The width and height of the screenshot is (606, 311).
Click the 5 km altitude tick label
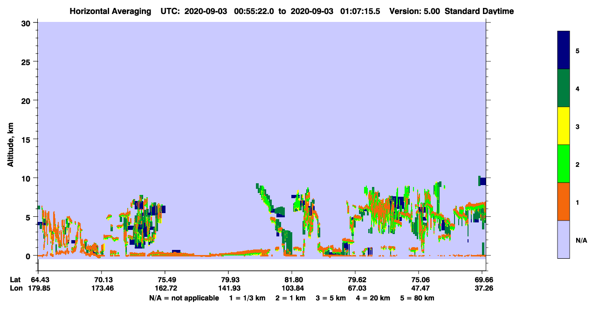29,217
